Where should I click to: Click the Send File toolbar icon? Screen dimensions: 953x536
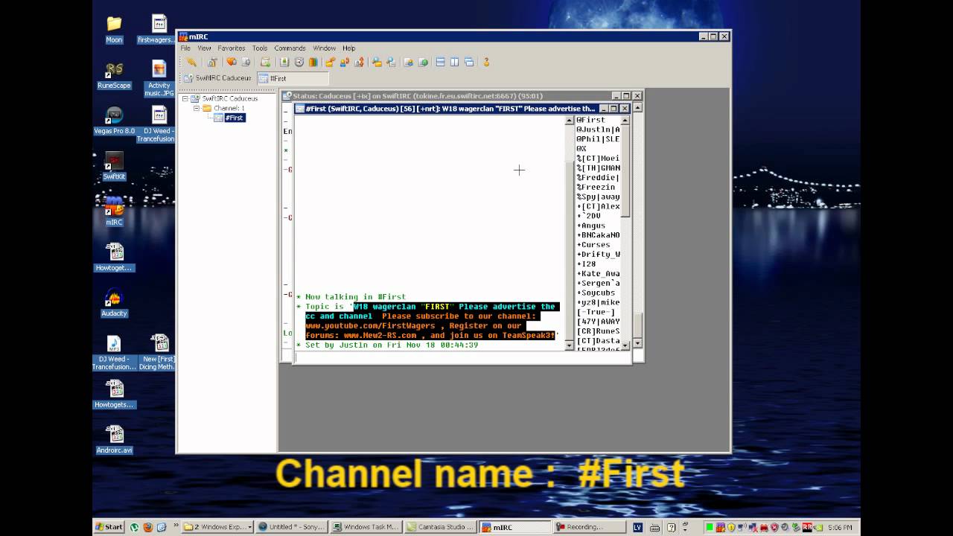coord(331,63)
